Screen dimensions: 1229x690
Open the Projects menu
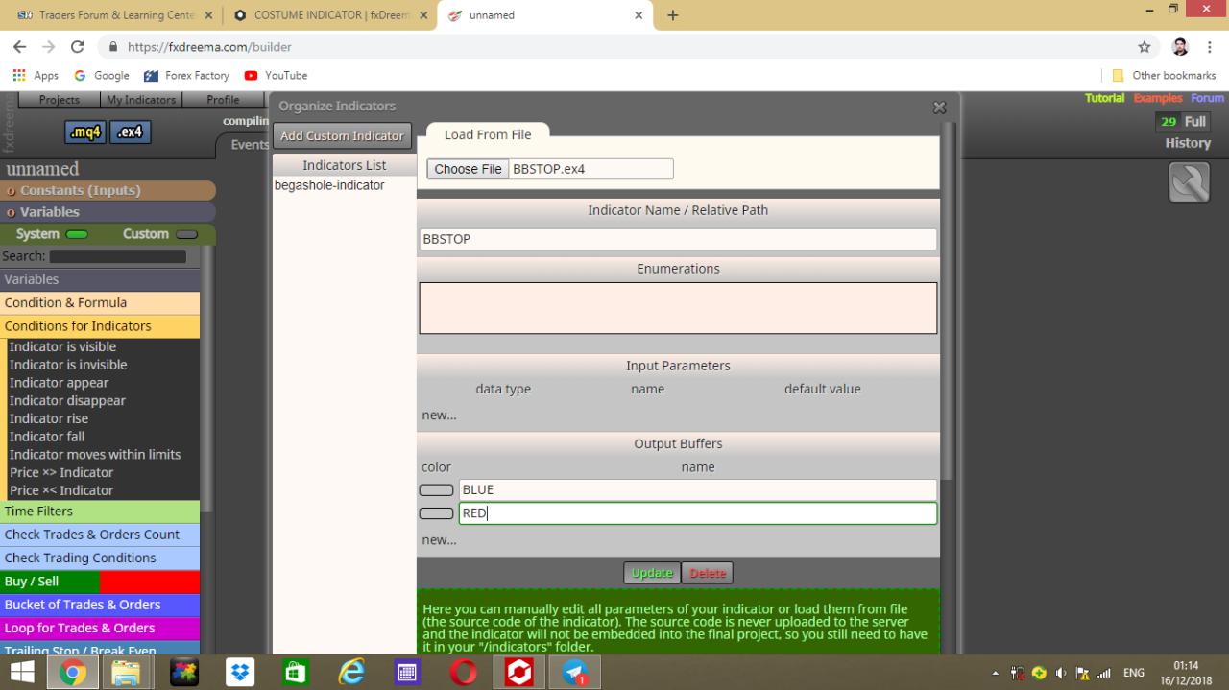click(x=60, y=100)
